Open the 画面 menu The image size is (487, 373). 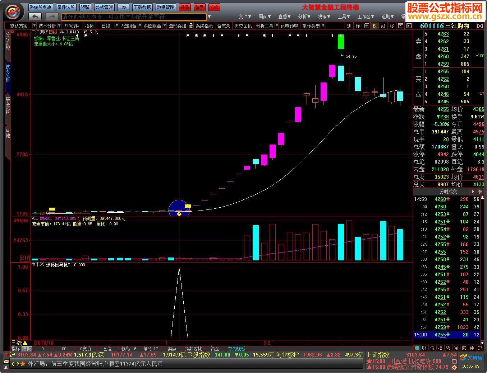click(265, 16)
